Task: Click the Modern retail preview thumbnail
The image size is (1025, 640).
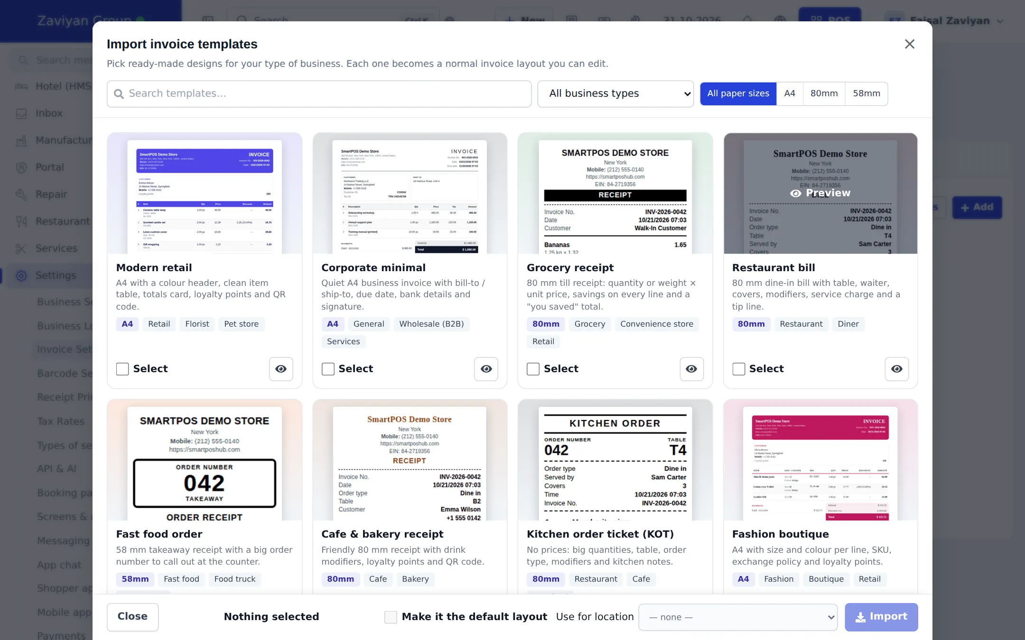Action: 205,193
